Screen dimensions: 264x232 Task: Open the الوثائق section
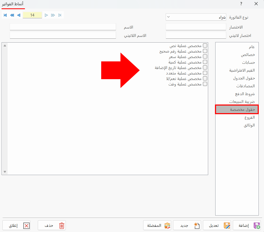[237, 125]
